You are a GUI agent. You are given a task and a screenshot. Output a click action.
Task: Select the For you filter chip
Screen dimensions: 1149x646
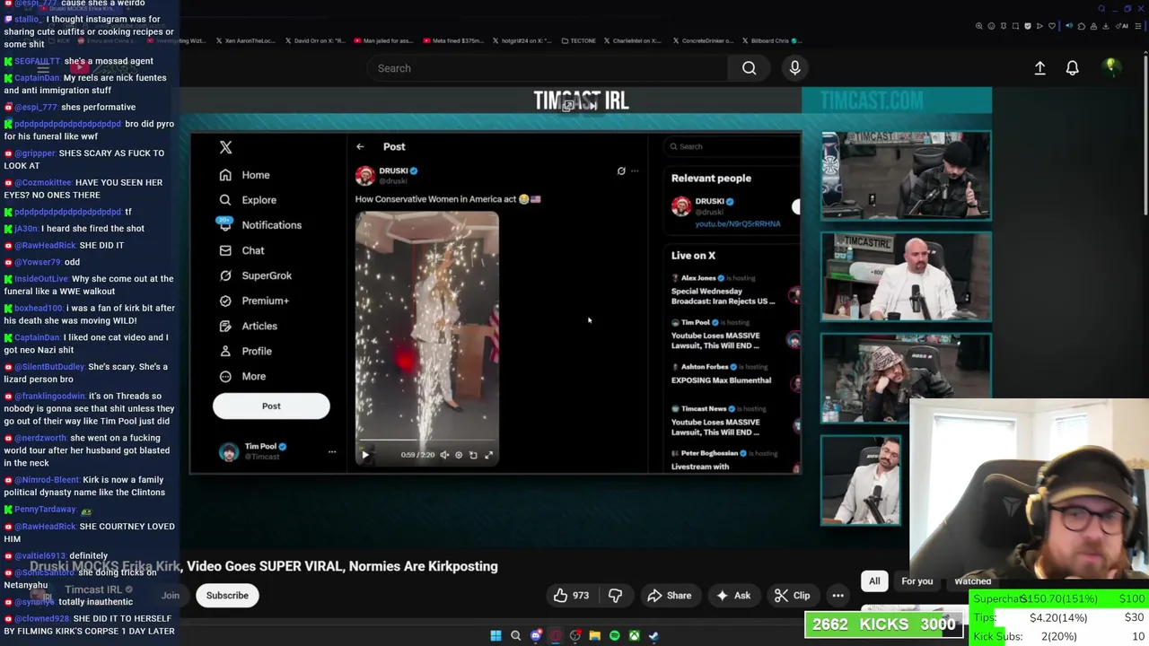(x=917, y=581)
